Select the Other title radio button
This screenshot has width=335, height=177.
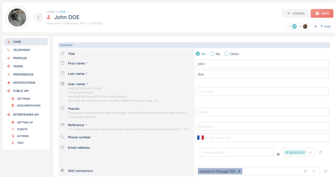click(x=226, y=54)
